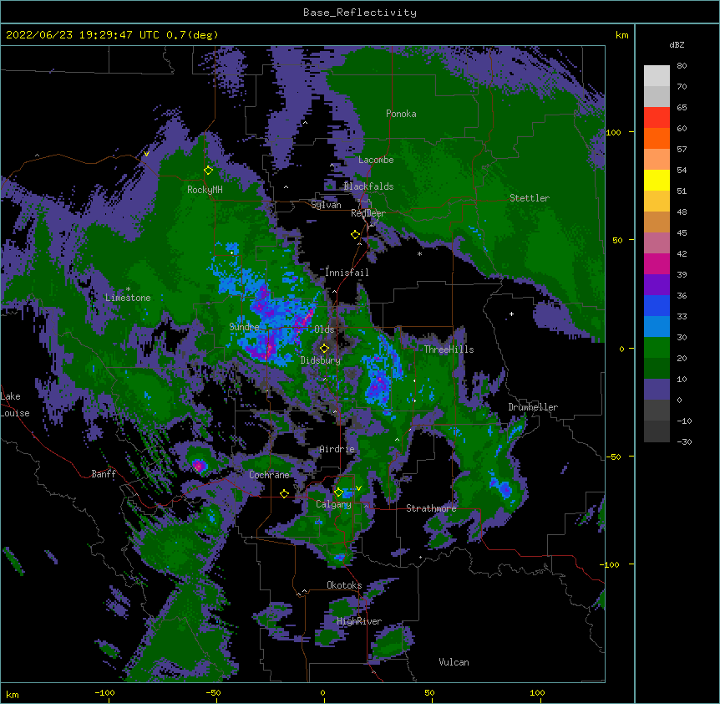Pick the slate swatch between 10 and 0
This screenshot has width=720, height=704.
pyautogui.click(x=657, y=390)
